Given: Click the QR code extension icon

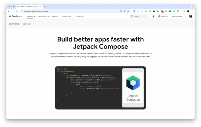Looking at the screenshot, I should tap(166, 11).
